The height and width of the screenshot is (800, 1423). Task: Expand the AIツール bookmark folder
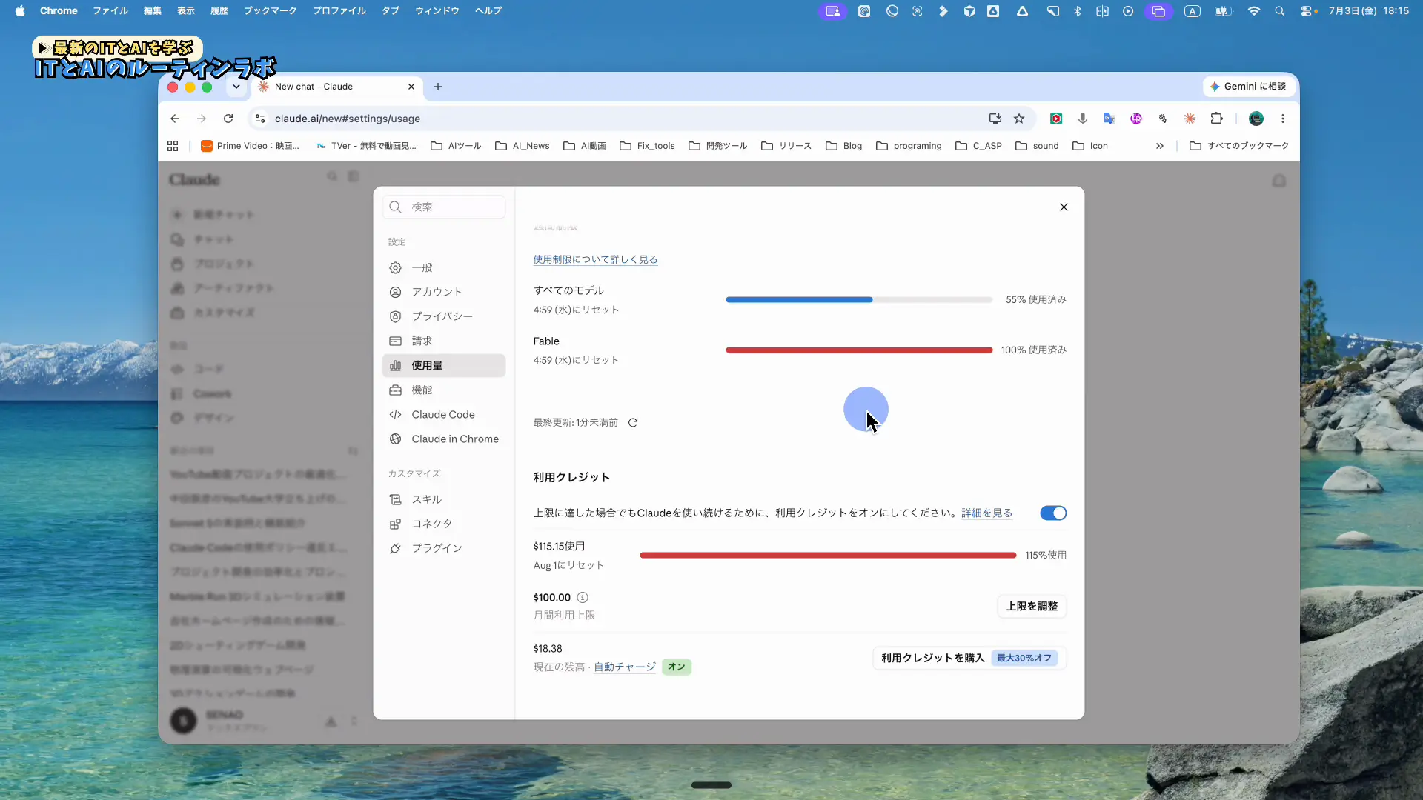click(x=456, y=146)
